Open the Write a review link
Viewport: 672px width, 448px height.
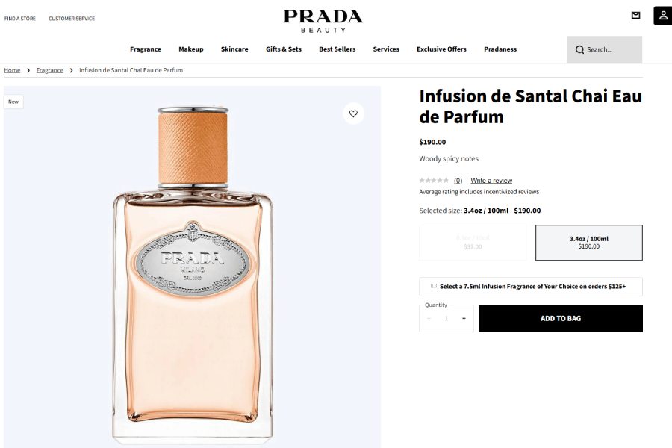(491, 181)
